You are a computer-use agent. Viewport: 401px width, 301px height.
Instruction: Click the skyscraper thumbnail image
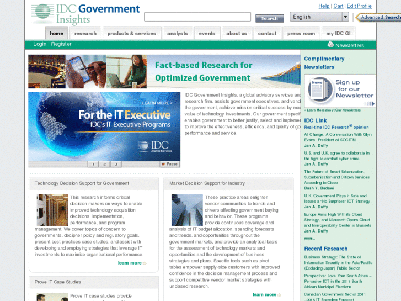[x=187, y=210]
